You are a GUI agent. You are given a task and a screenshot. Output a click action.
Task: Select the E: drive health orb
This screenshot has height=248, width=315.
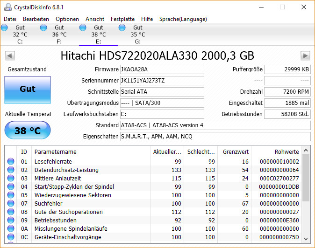tap(83, 28)
